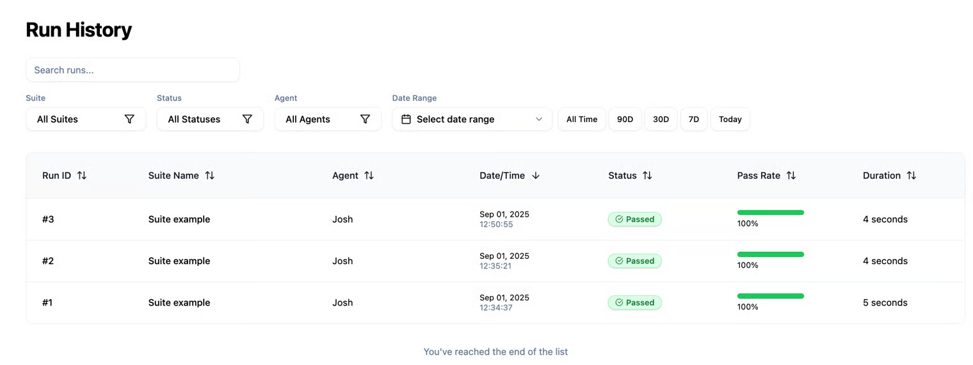Image resolution: width=973 pixels, height=365 pixels.
Task: Click Suite Name sort arrows icon
Action: tap(209, 175)
